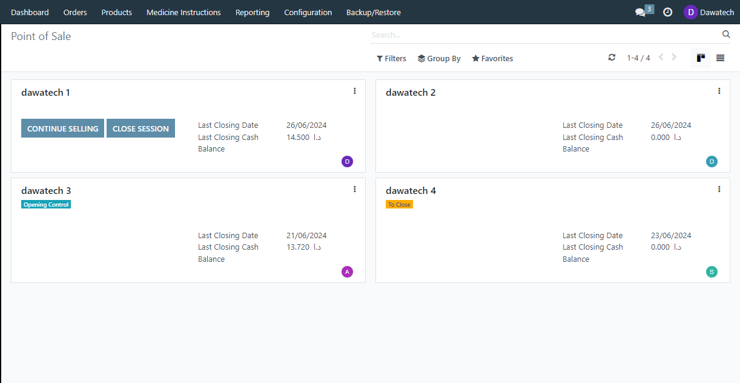Open the Dawatech user menu

pyautogui.click(x=709, y=12)
